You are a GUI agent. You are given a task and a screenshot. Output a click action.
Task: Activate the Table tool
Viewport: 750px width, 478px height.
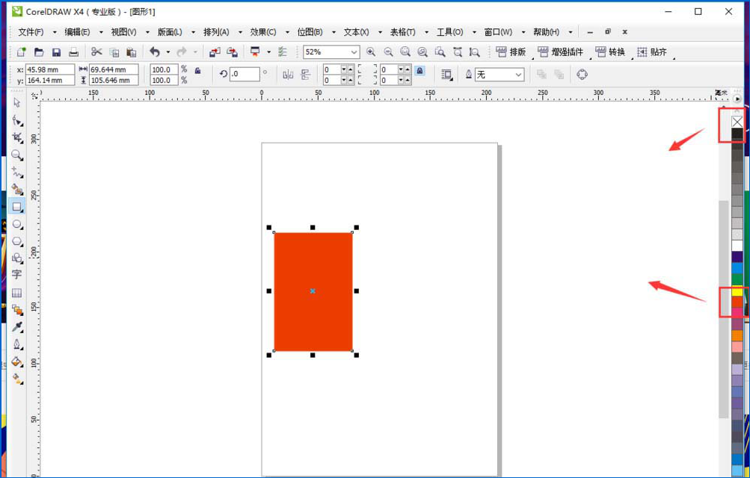pyautogui.click(x=16, y=293)
